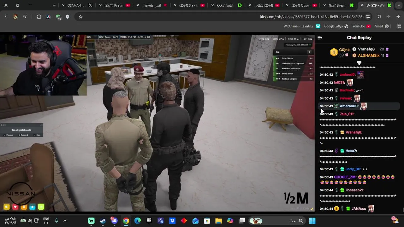Open Dropbox from the taskbar
Screen dimensions: 404x227
(172, 221)
